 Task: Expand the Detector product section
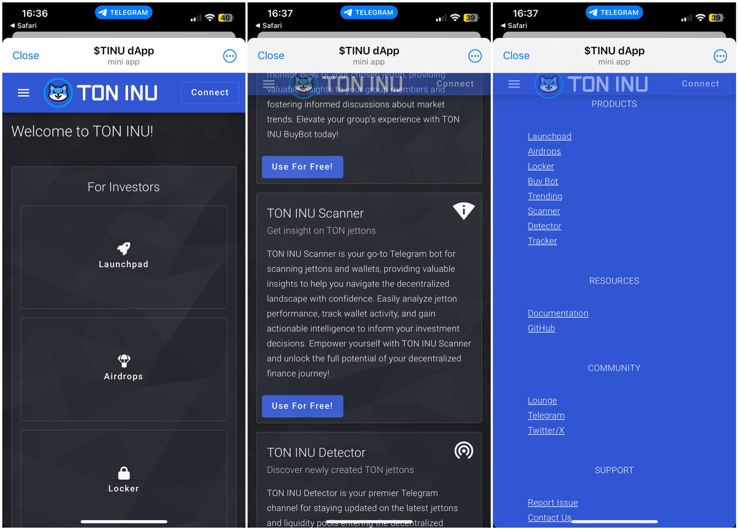[544, 226]
